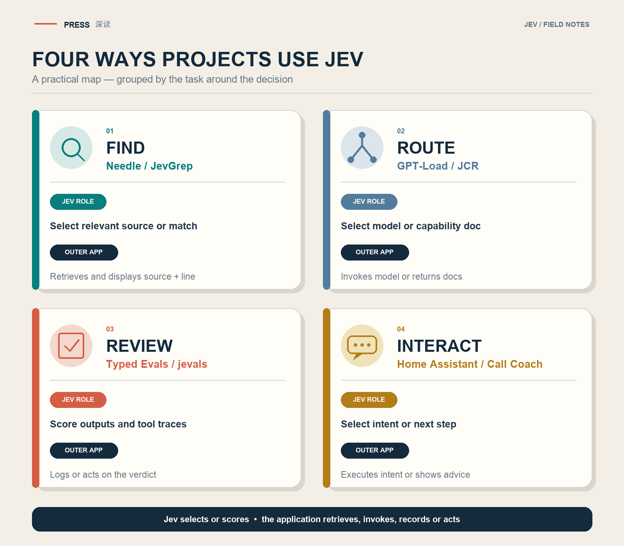Click the 'FOUR WAYS PROJECTS USE JEV' title
The width and height of the screenshot is (624, 546).
click(x=198, y=59)
